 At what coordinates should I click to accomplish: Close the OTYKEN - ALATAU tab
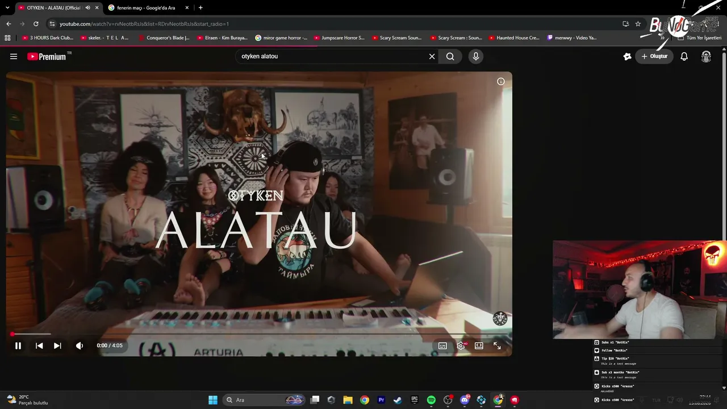pyautogui.click(x=97, y=8)
